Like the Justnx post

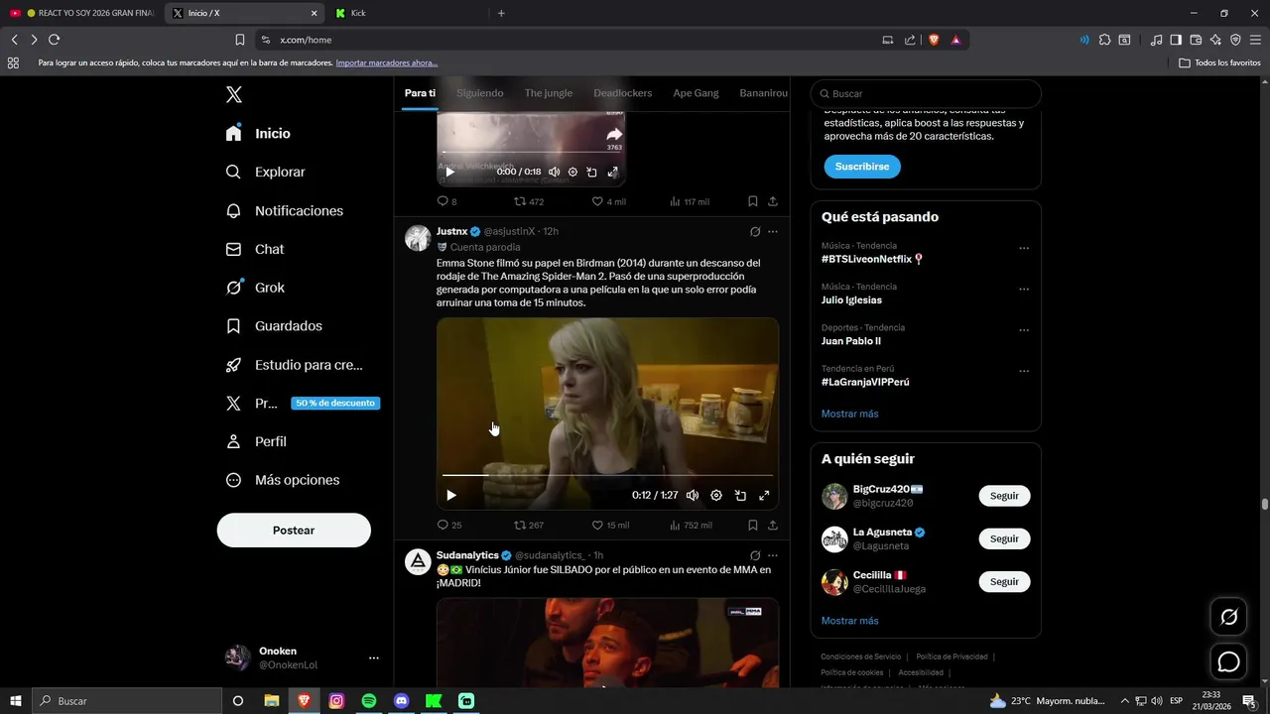(610, 525)
